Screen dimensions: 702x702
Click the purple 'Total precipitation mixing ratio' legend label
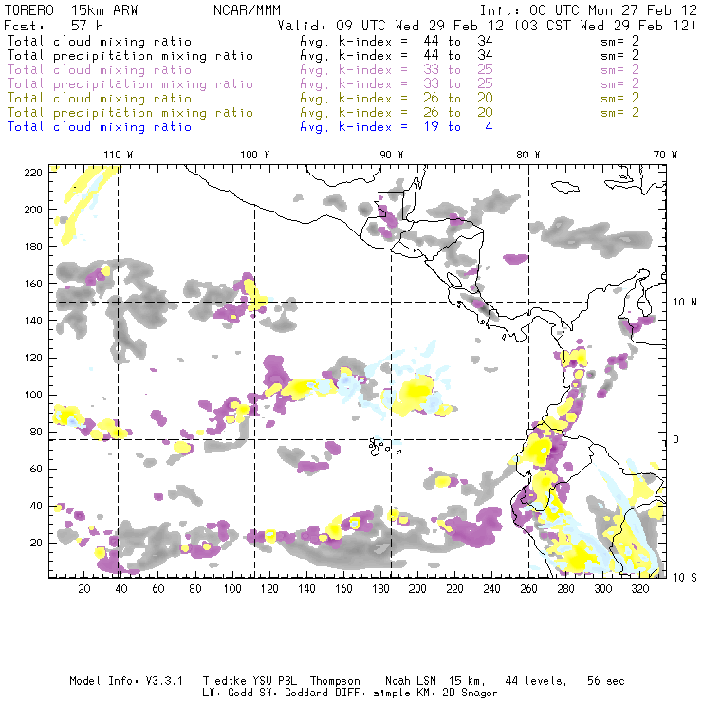(x=130, y=84)
